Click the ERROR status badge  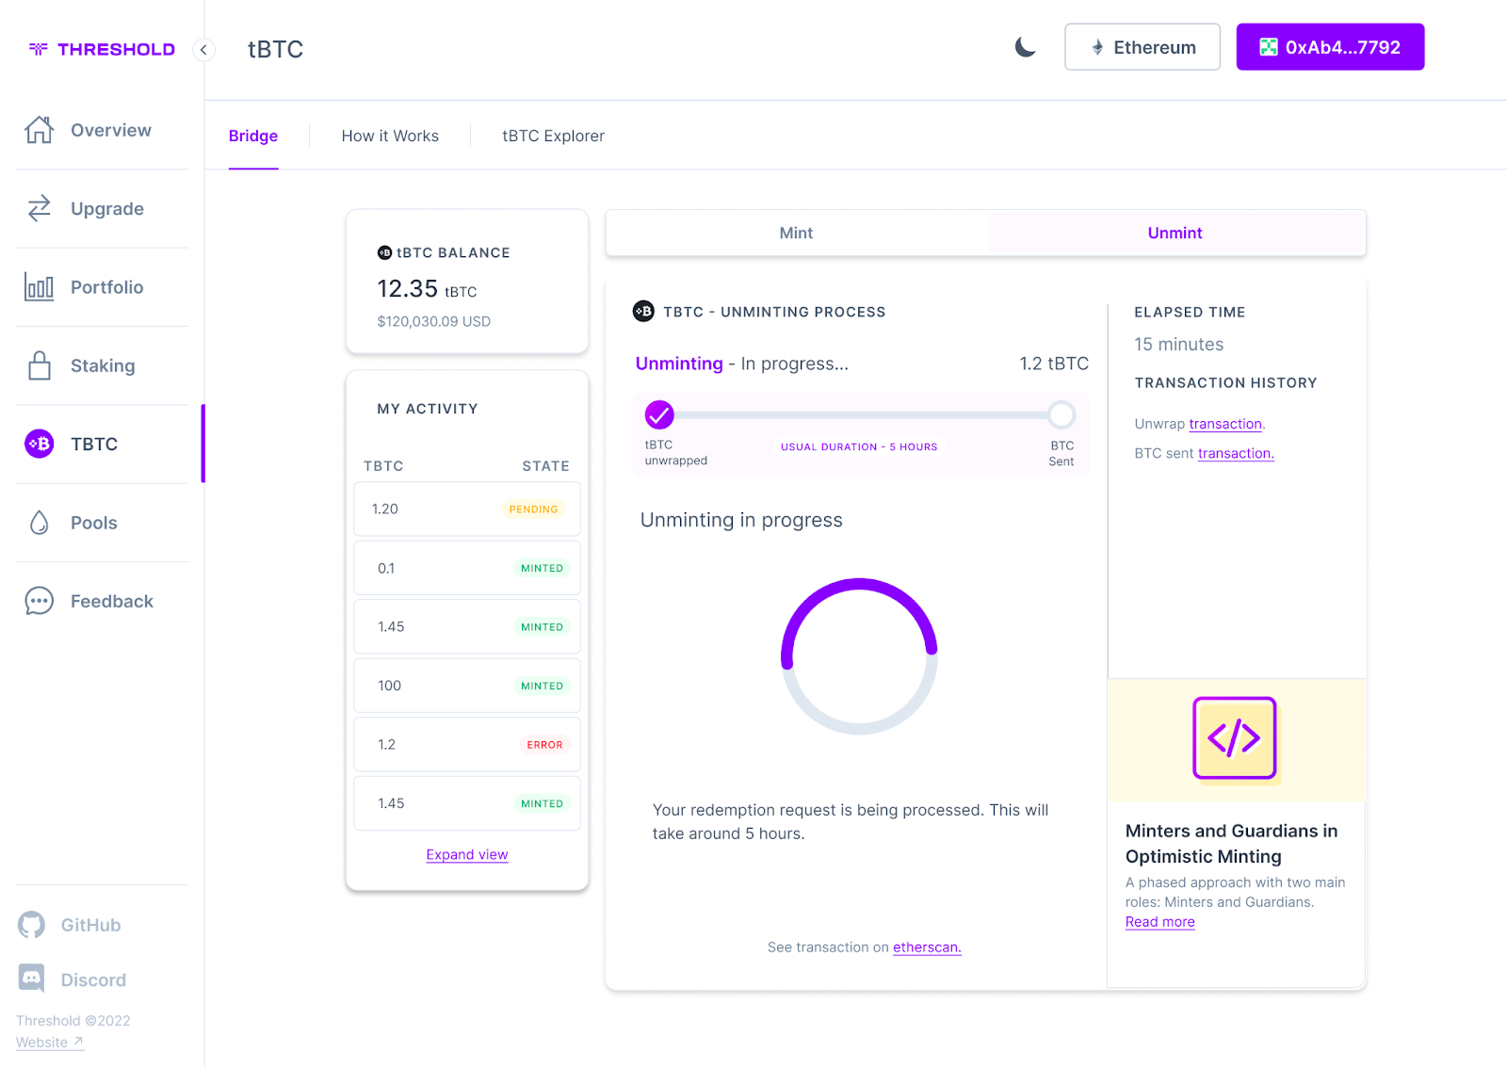pos(544,745)
